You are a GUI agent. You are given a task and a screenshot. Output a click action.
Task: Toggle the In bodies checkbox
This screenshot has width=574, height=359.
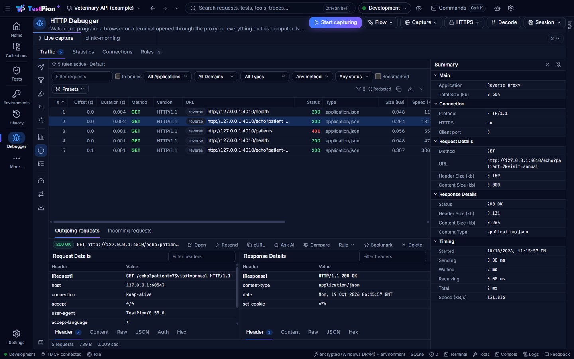[x=118, y=76]
